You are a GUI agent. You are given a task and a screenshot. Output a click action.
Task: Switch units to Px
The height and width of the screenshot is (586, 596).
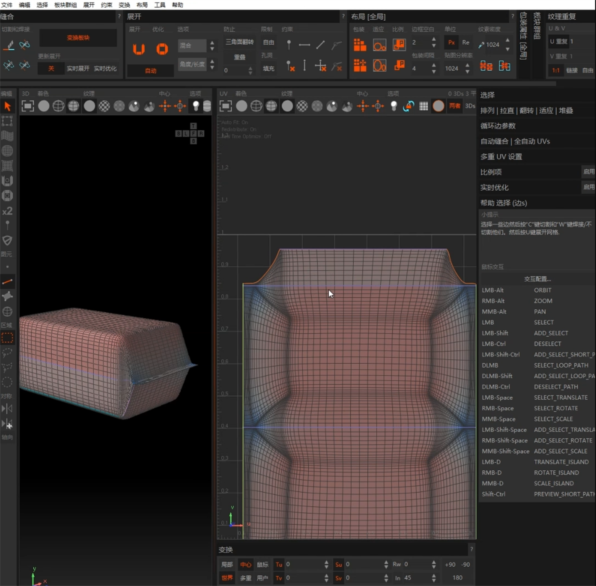(451, 43)
